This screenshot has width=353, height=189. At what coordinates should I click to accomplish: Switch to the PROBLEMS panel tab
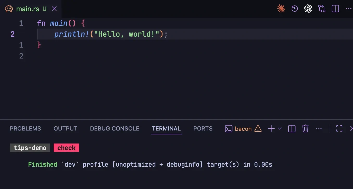(26, 129)
